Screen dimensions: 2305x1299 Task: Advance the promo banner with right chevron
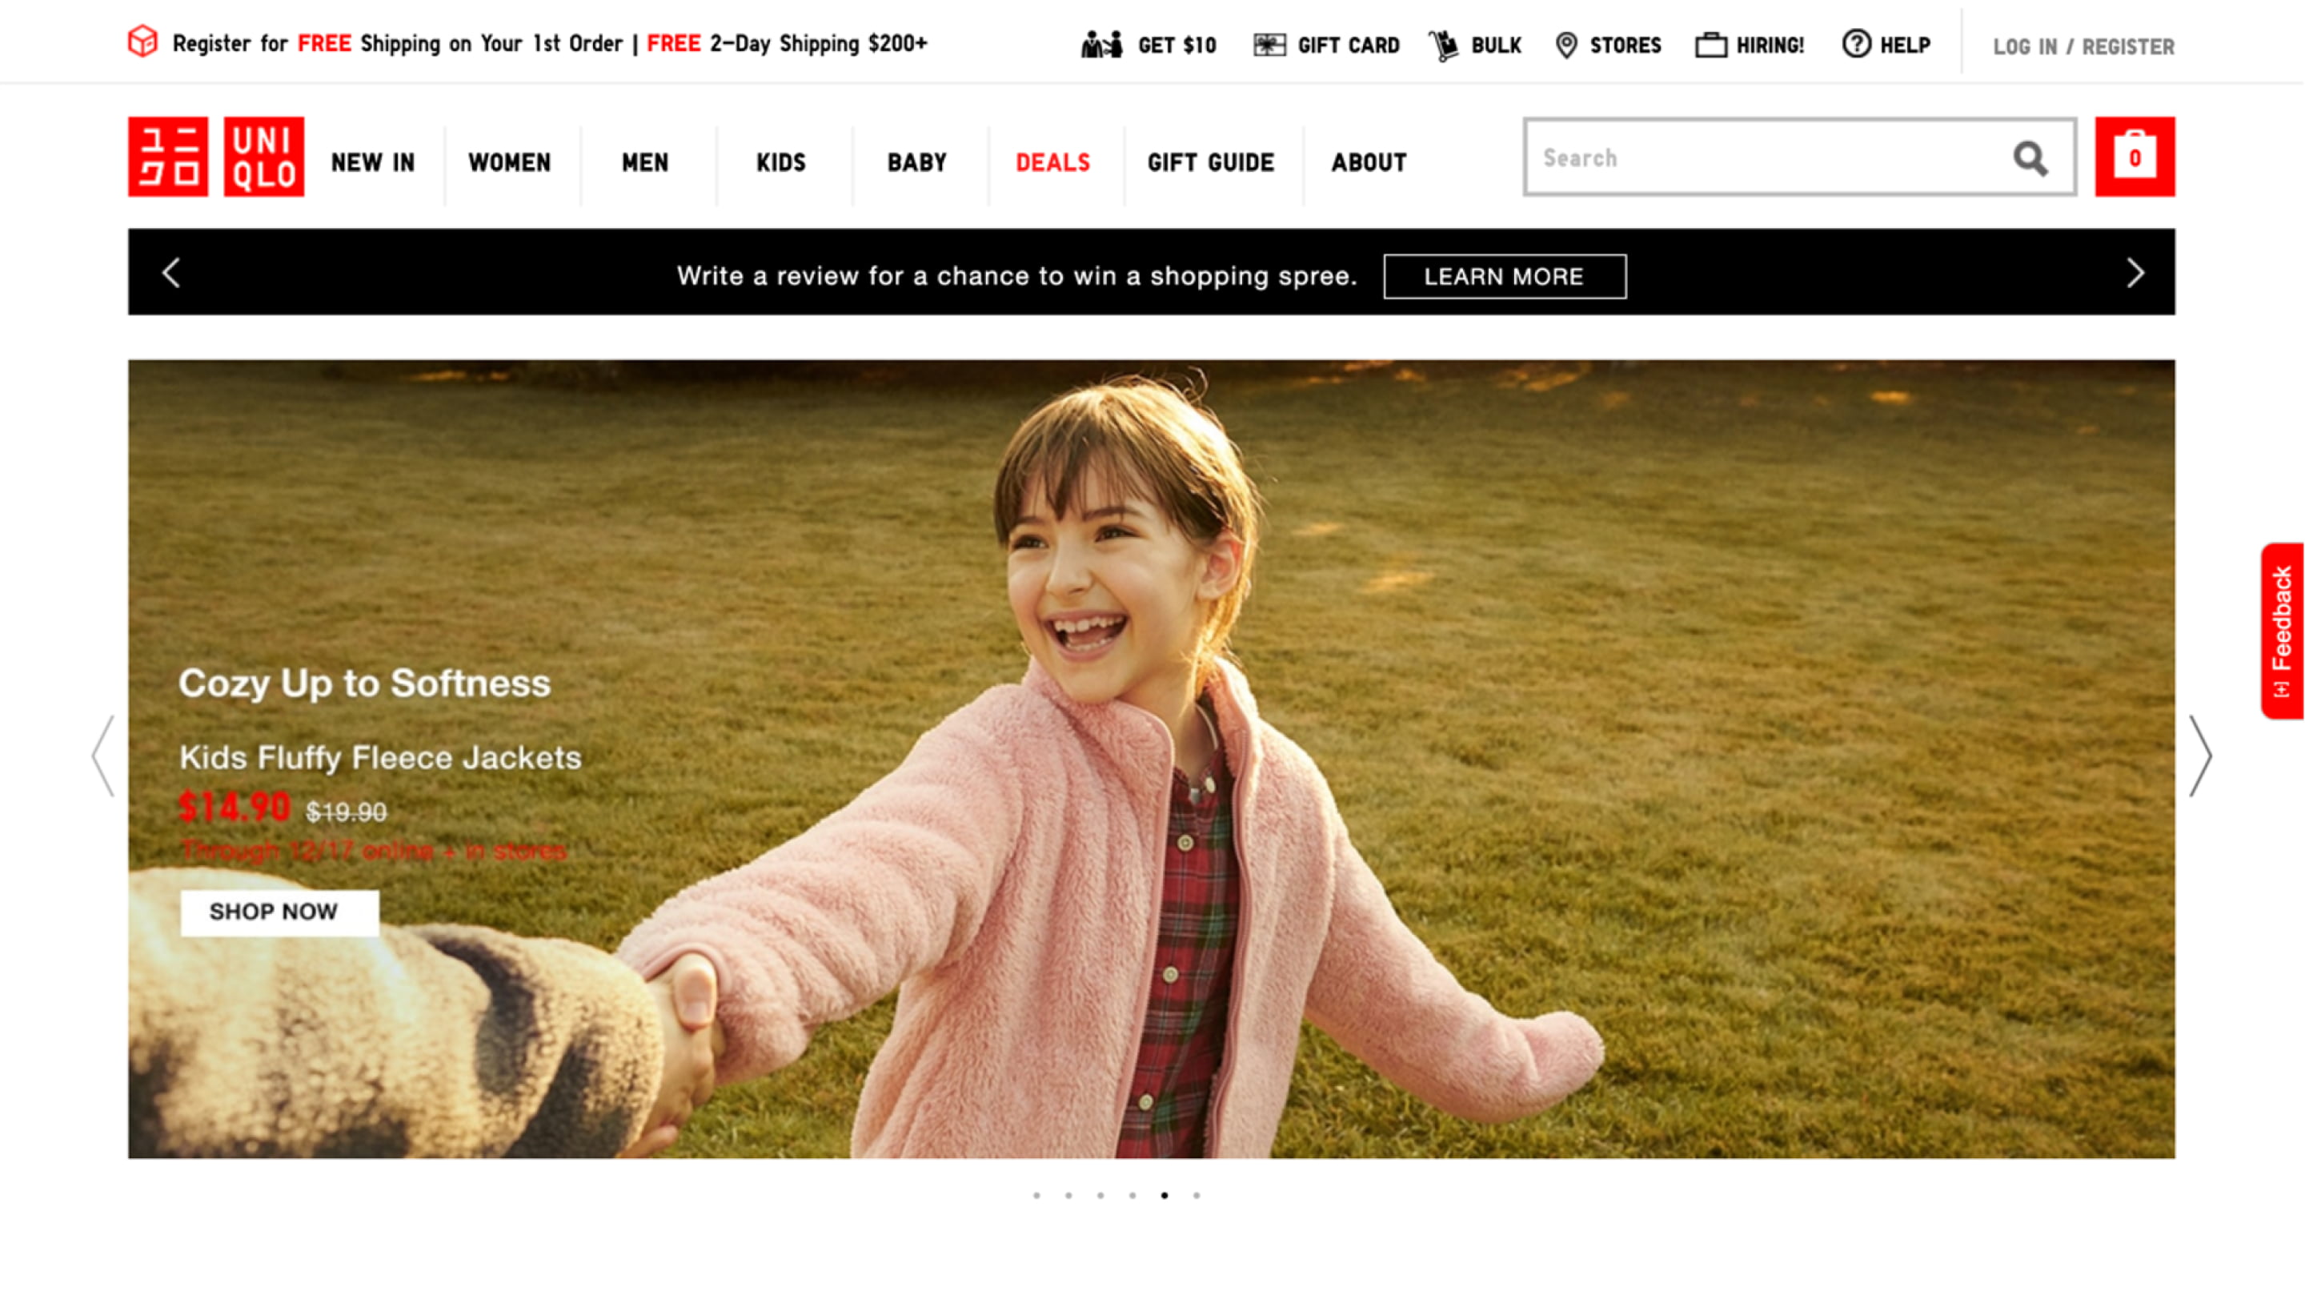click(2137, 273)
